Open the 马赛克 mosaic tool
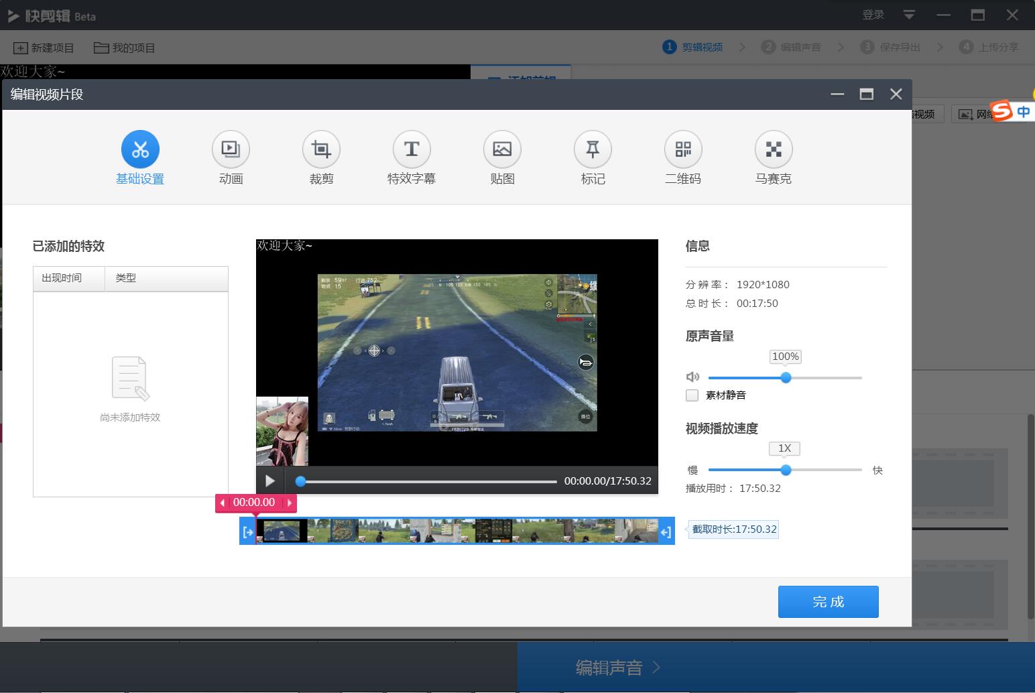The height and width of the screenshot is (693, 1035). pos(774,149)
